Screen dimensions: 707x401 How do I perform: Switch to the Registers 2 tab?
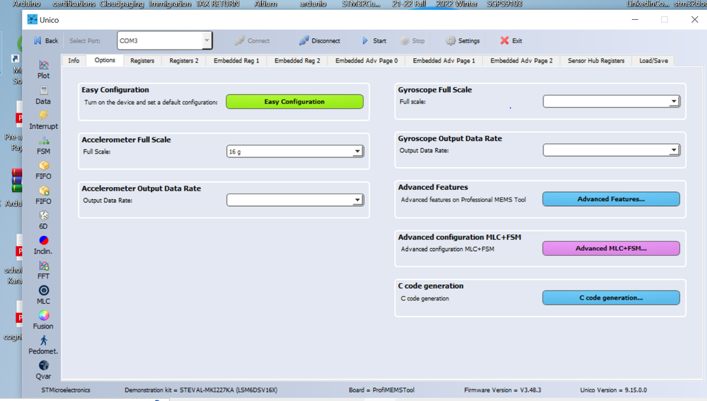(183, 60)
